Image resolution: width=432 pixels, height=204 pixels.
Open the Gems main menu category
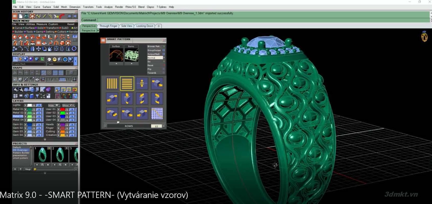click(39, 32)
